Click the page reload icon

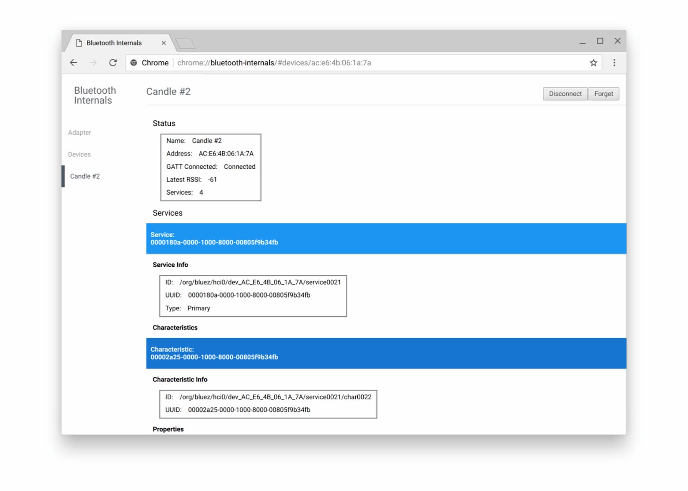(113, 63)
